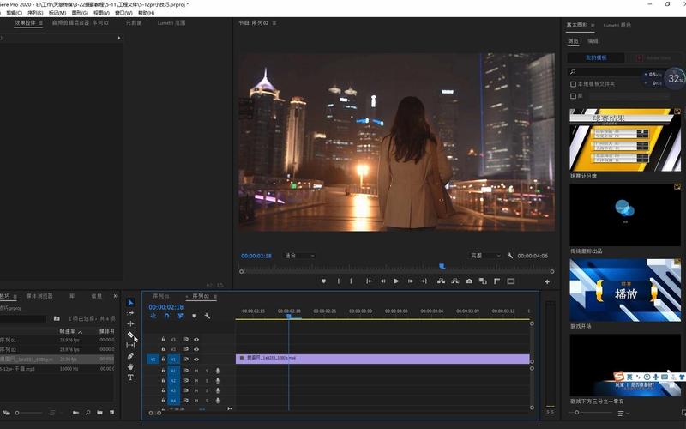Open the Markers menu
686x429 pixels.
tap(57, 13)
